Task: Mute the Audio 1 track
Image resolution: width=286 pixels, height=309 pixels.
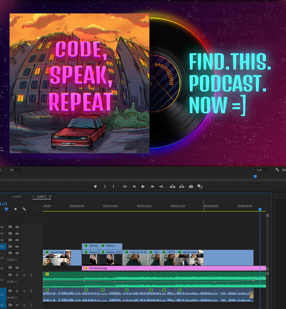Action: pyautogui.click(x=17, y=275)
